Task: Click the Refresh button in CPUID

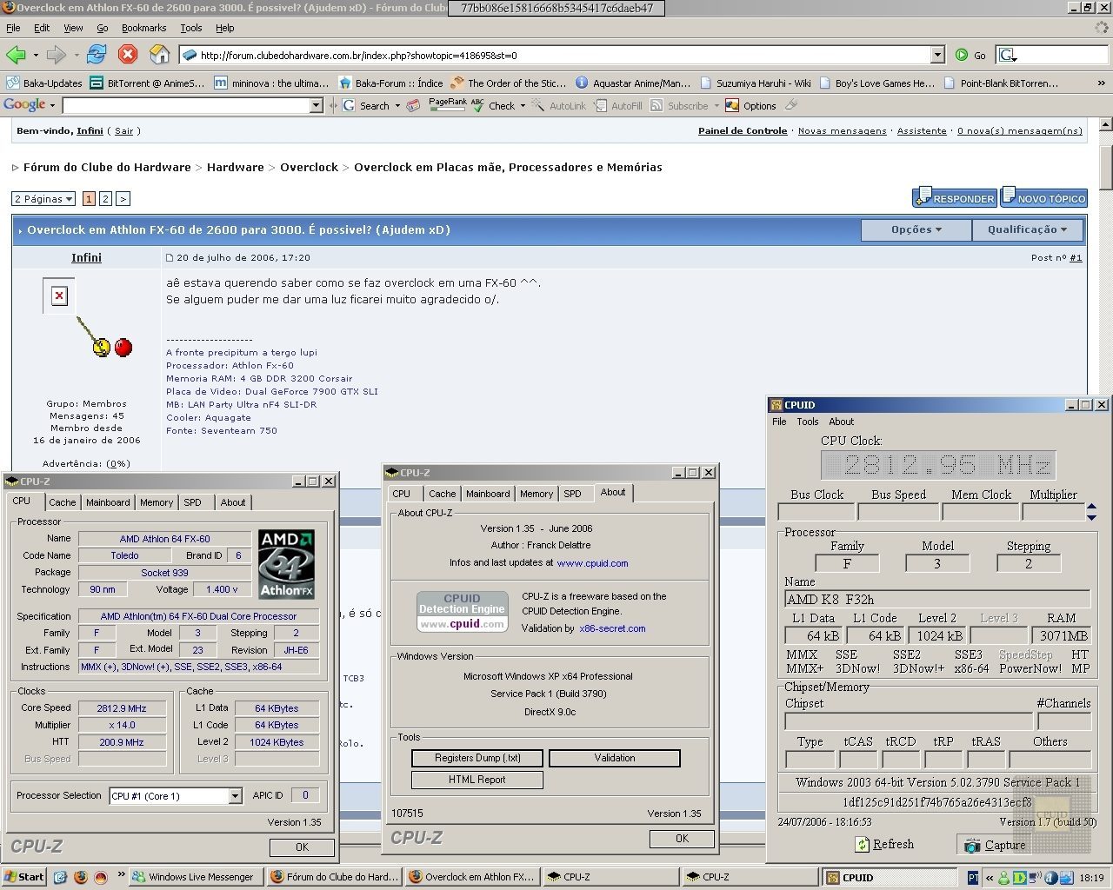Action: coord(883,844)
